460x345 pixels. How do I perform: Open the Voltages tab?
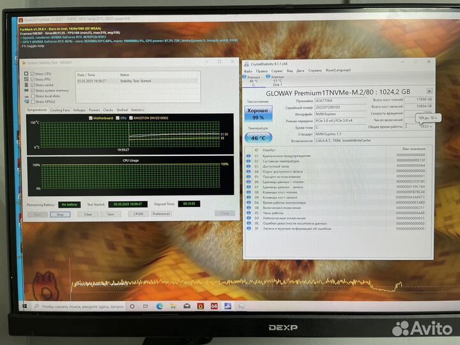(x=79, y=110)
